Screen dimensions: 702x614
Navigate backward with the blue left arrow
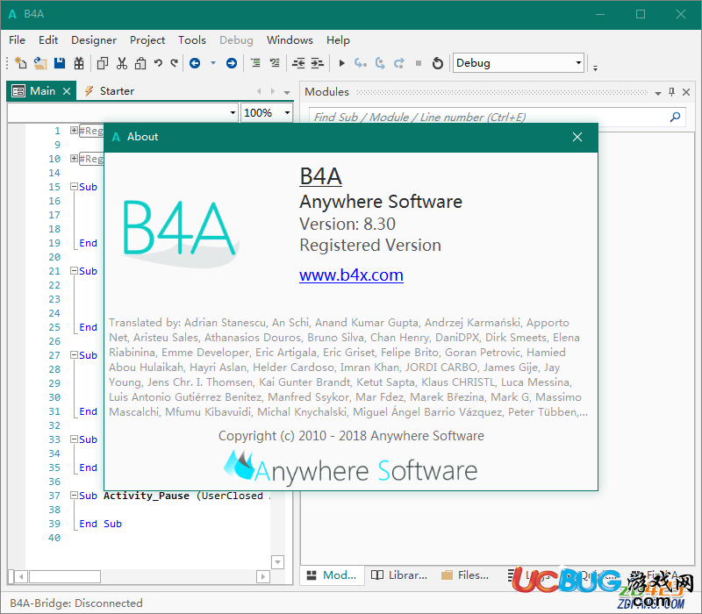pos(195,63)
